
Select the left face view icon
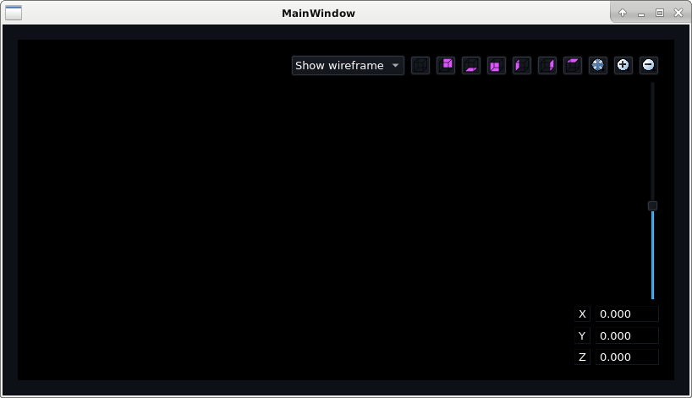[x=522, y=65]
